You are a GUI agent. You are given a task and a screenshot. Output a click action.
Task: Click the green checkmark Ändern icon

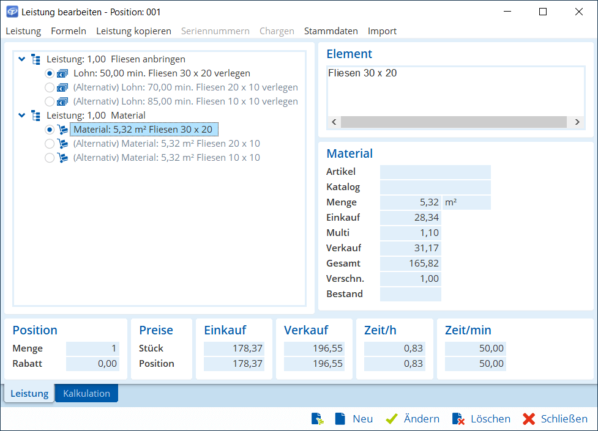click(x=392, y=419)
